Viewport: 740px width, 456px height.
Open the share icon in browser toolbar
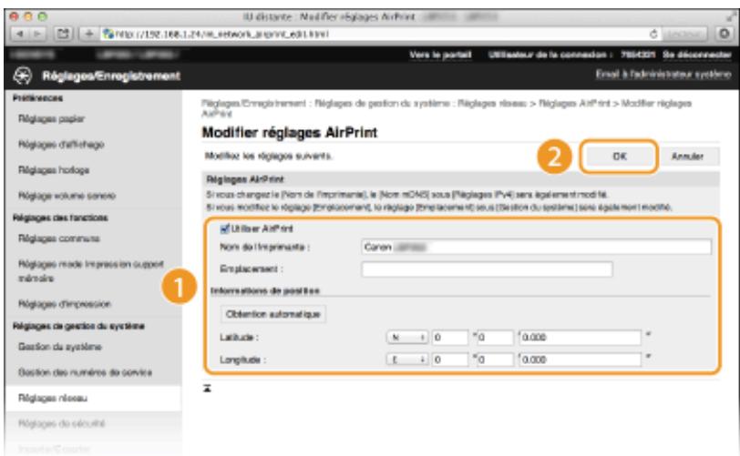(x=63, y=34)
